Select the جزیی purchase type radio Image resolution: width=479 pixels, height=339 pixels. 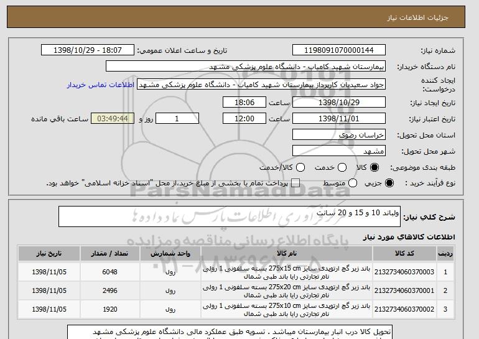click(389, 183)
